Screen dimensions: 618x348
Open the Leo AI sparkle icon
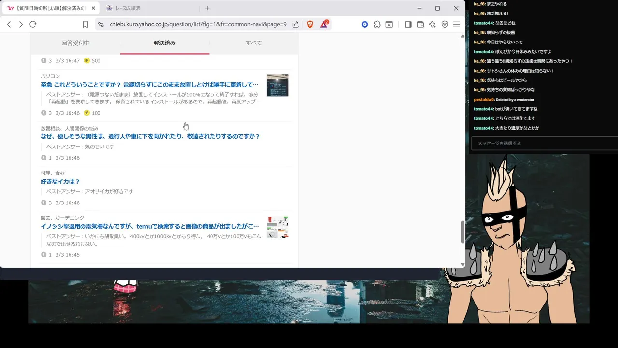433,24
